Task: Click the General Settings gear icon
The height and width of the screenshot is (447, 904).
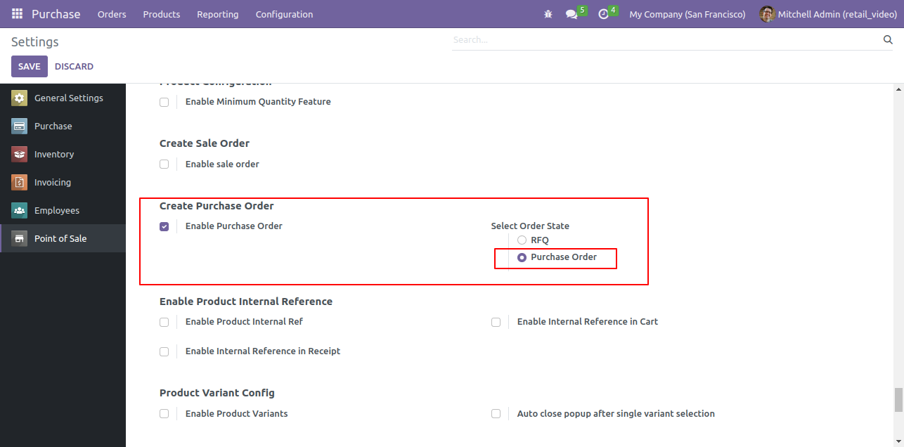Action: click(x=19, y=98)
